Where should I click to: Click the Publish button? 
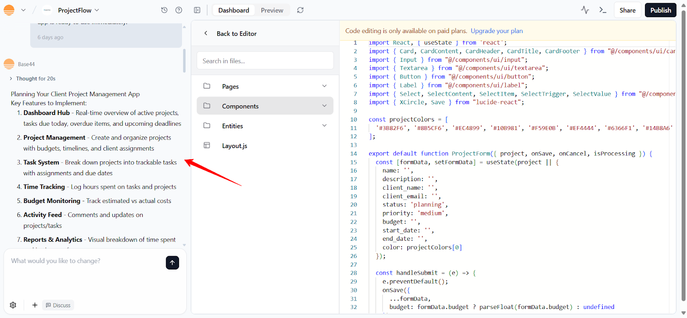pyautogui.click(x=660, y=10)
